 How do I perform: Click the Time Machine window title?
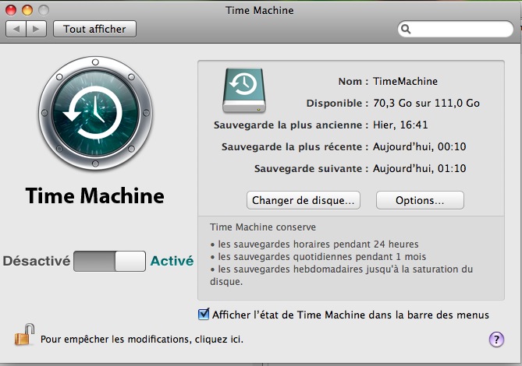pos(261,10)
